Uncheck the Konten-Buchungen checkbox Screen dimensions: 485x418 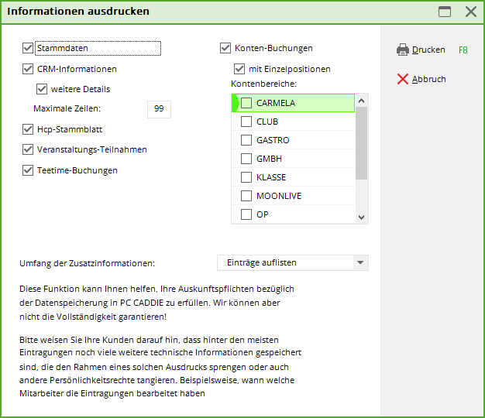coord(226,48)
